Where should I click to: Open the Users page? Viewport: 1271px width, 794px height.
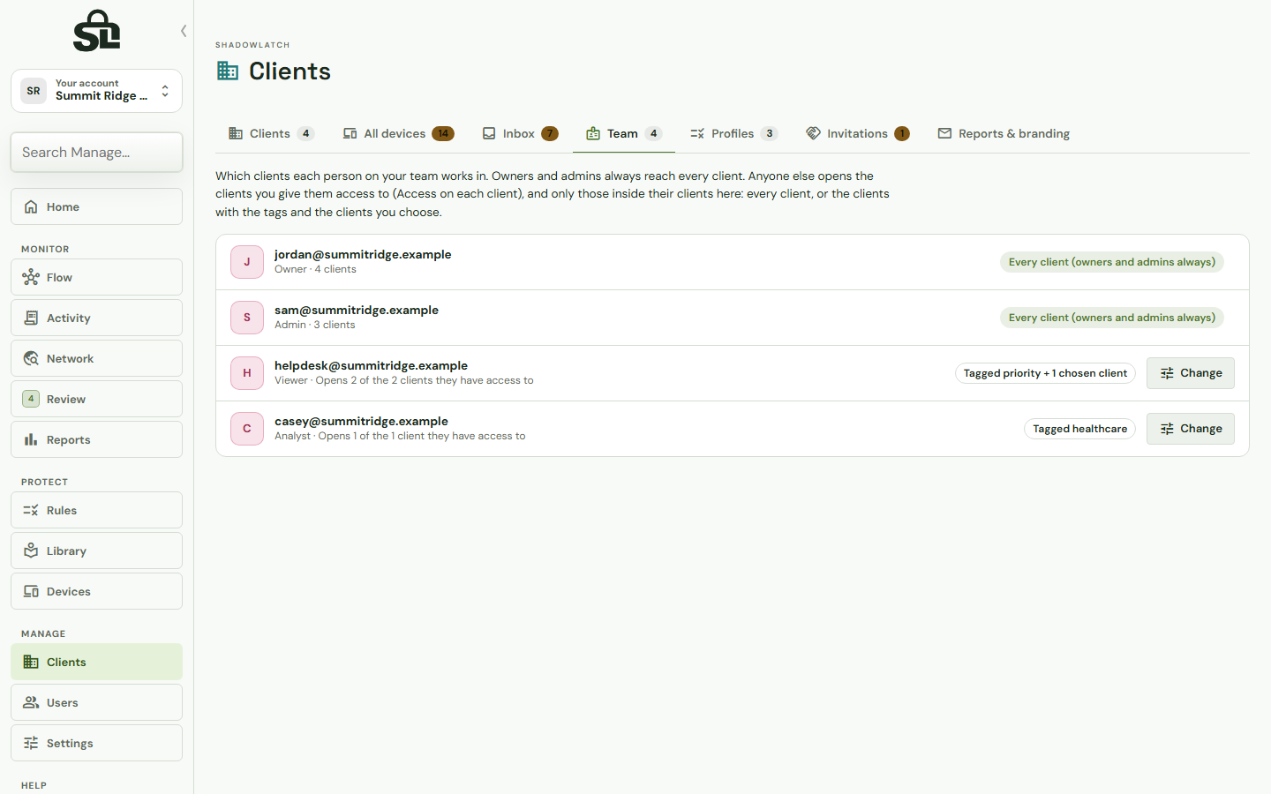96,702
